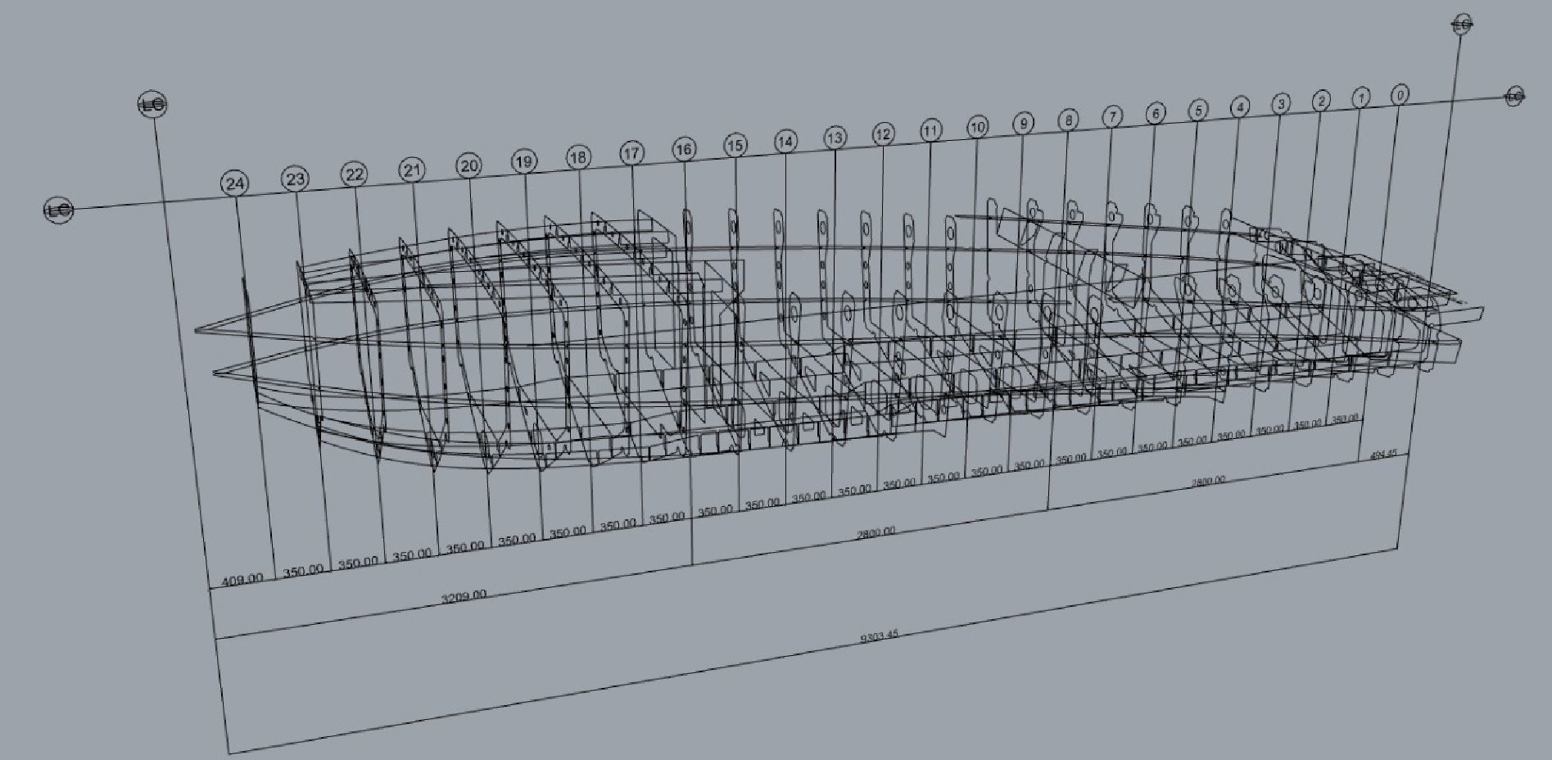This screenshot has width=1552, height=760.
Task: Select the circled frame label 5
Action: [1197, 110]
